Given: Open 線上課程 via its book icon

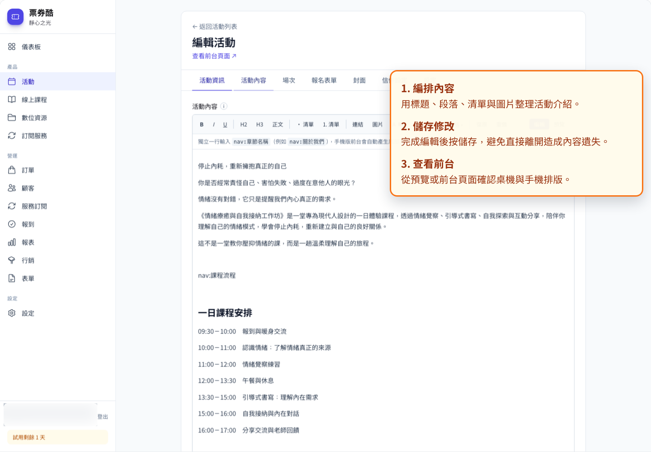Looking at the screenshot, I should (12, 99).
